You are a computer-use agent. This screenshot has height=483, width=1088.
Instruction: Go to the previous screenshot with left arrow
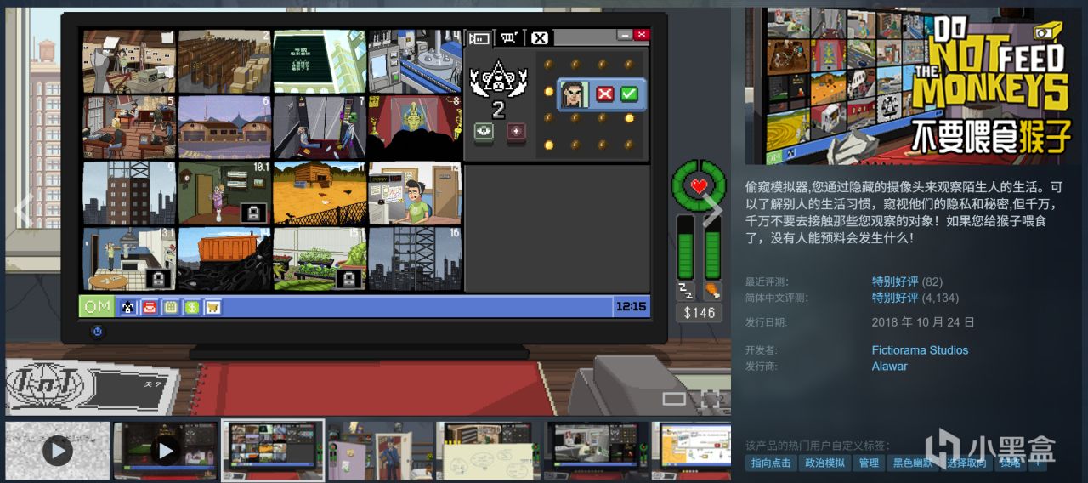tap(23, 211)
